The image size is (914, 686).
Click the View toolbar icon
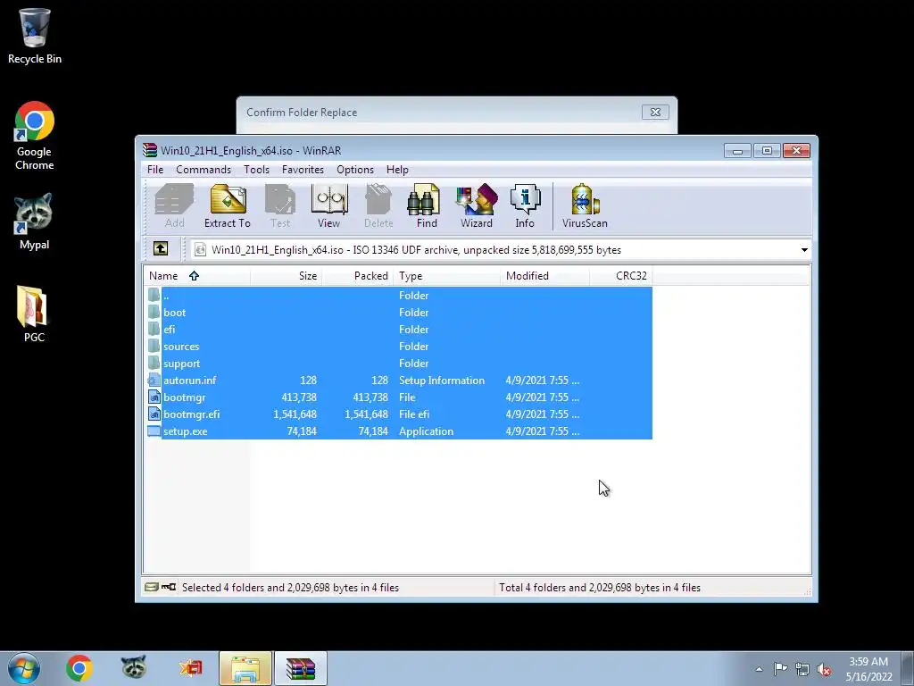329,206
